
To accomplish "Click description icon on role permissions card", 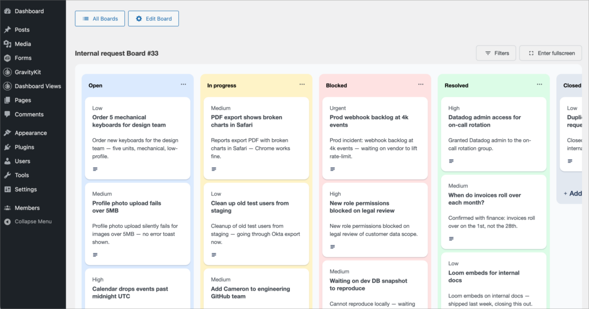I will coord(332,247).
